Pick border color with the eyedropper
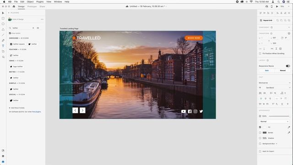The image size is (293, 165). [289, 132]
